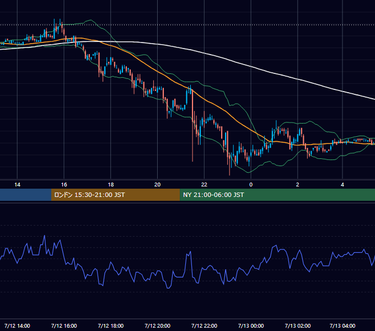
Task: Select the ロンドン 15:30-21:00 JST session bar
Action: coord(115,195)
